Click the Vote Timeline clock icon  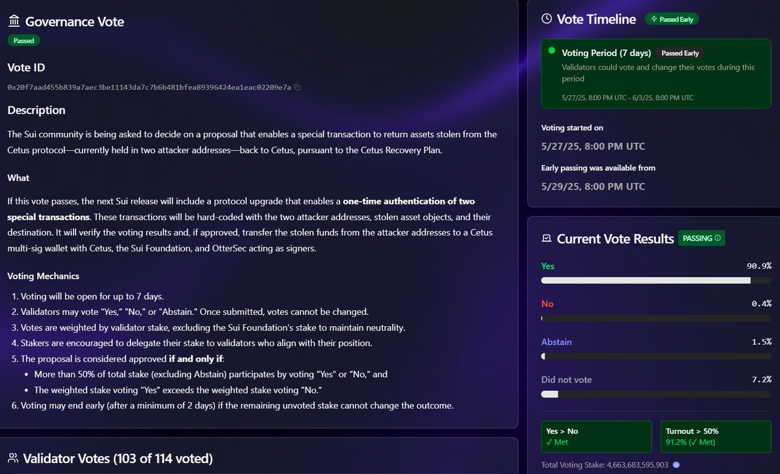point(547,19)
